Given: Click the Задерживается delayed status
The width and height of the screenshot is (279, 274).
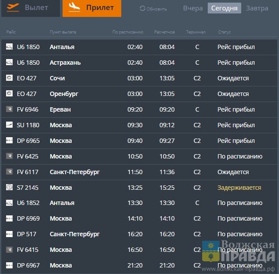Looking at the screenshot, I should [239, 188].
